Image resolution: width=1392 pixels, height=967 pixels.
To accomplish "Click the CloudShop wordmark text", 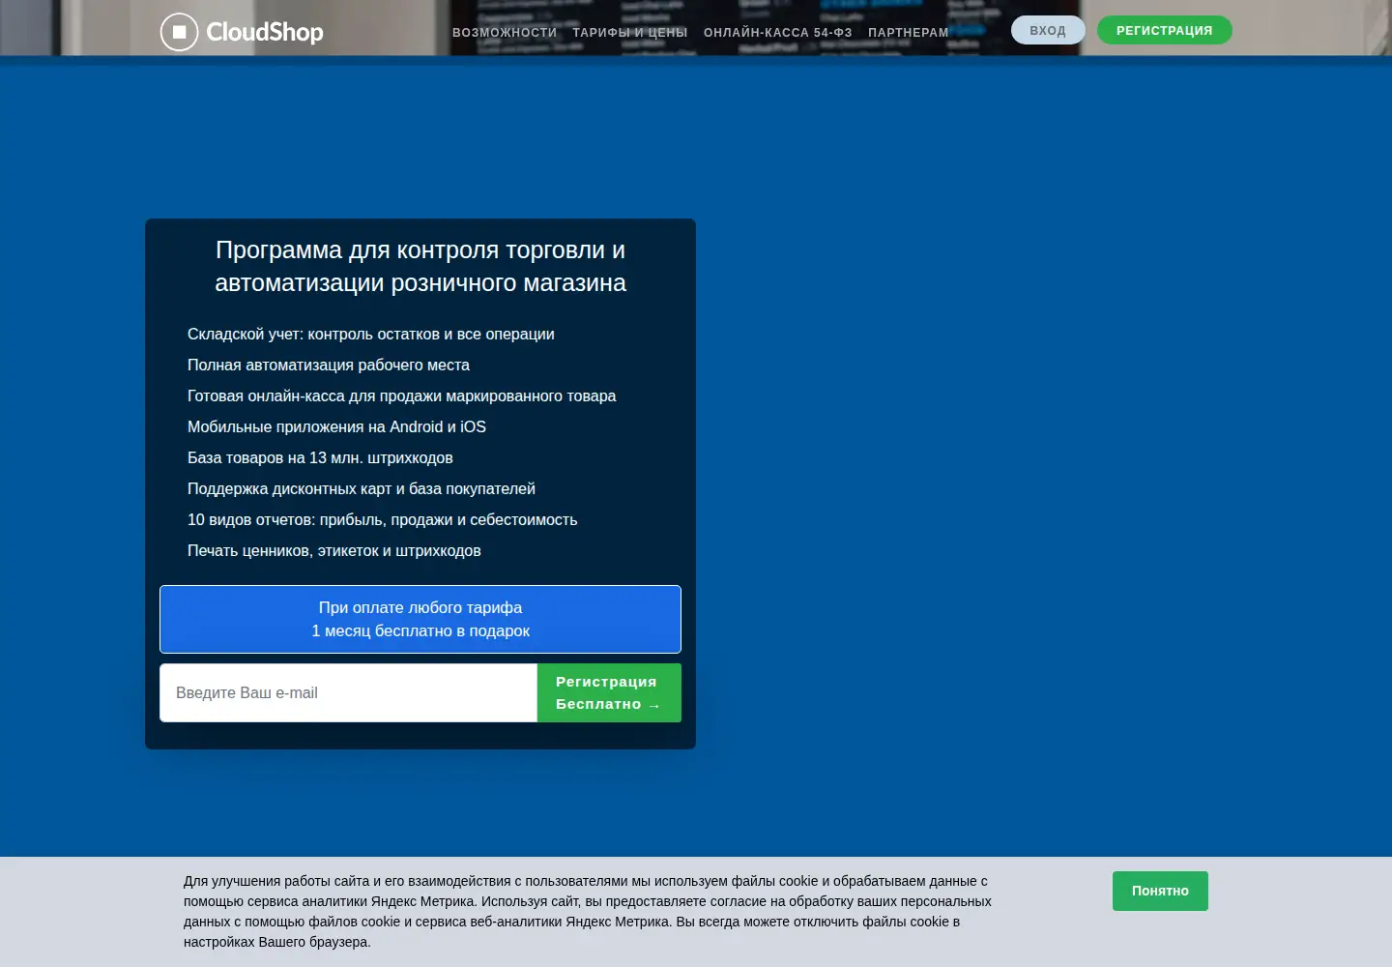I will point(265,32).
